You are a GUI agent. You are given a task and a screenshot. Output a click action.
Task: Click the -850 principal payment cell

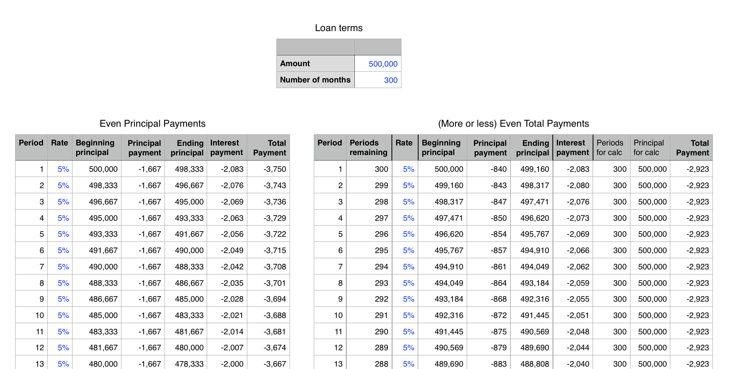click(489, 218)
